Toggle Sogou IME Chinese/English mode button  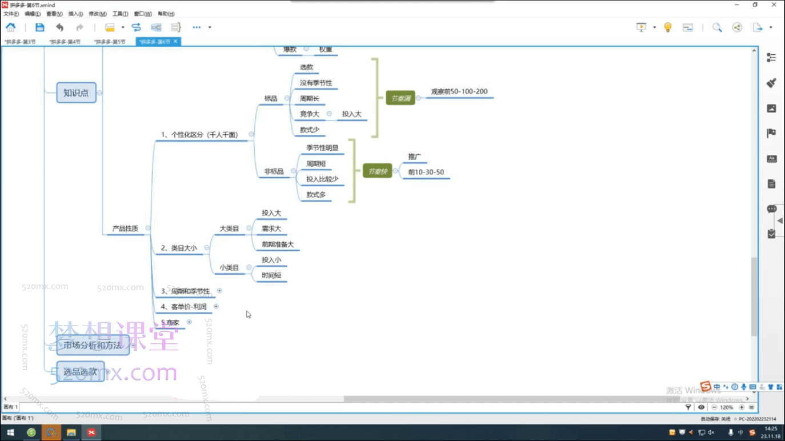click(x=716, y=387)
